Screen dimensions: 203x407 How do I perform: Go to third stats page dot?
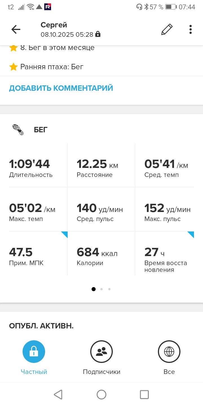(109, 289)
